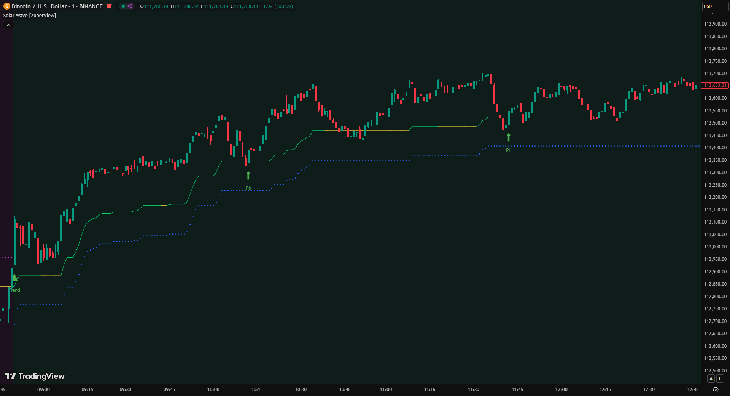730x396 pixels.
Task: Click the 10:00 label on time axis
Action: click(213, 389)
